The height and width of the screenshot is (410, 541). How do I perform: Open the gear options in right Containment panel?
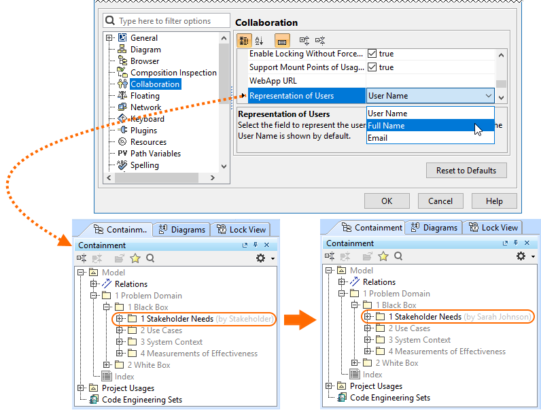click(x=521, y=256)
